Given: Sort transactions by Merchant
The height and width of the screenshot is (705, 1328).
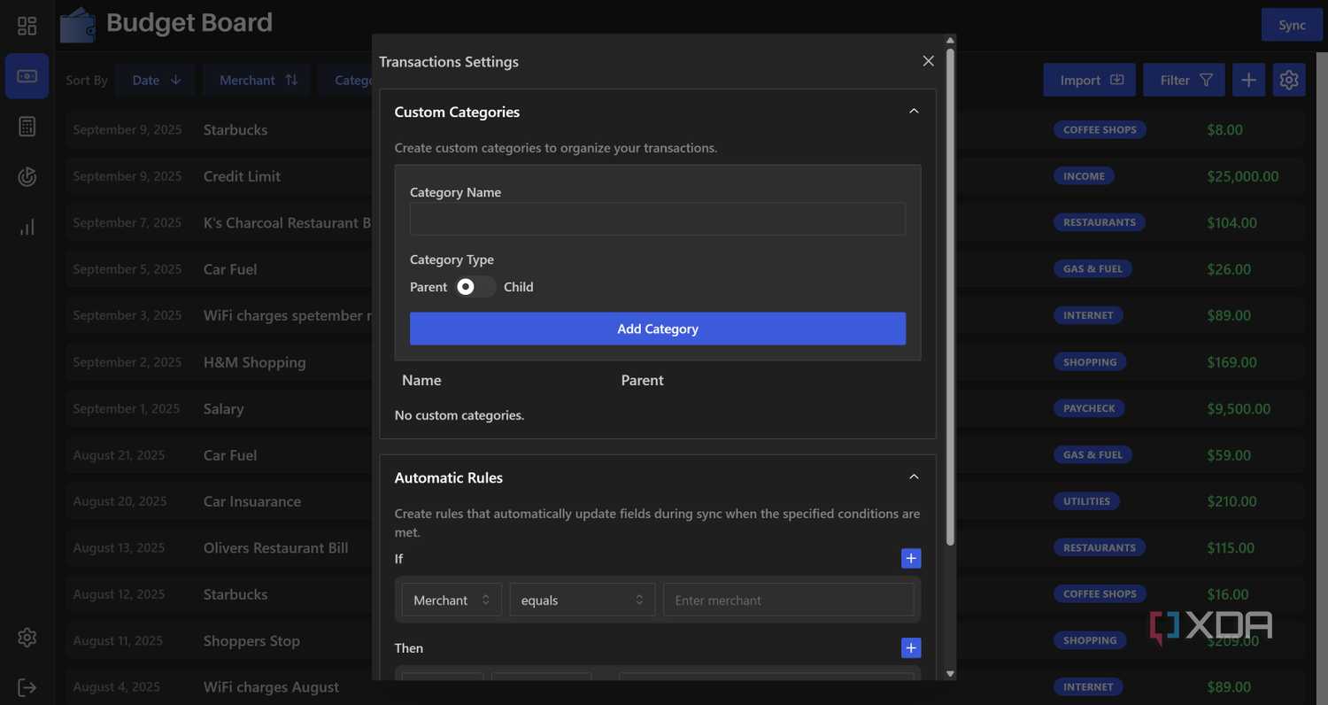Looking at the screenshot, I should [x=258, y=80].
